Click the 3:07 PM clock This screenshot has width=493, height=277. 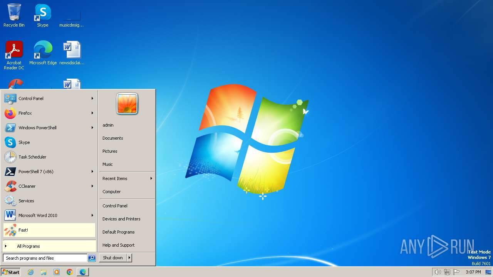pos(473,272)
